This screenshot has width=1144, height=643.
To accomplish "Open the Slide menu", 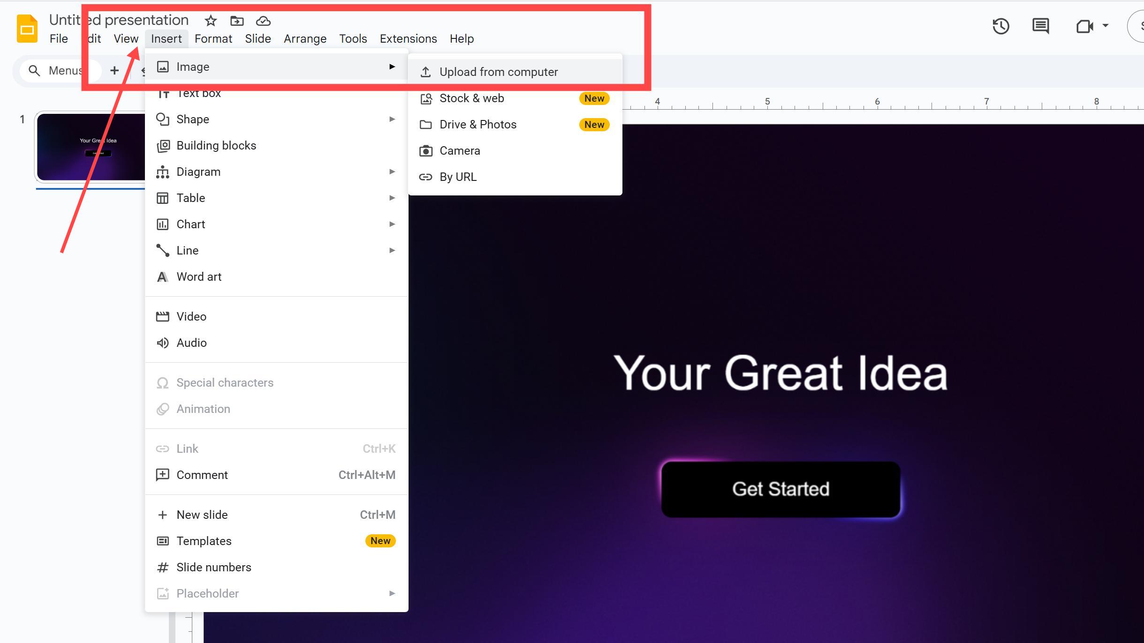I will [x=258, y=38].
